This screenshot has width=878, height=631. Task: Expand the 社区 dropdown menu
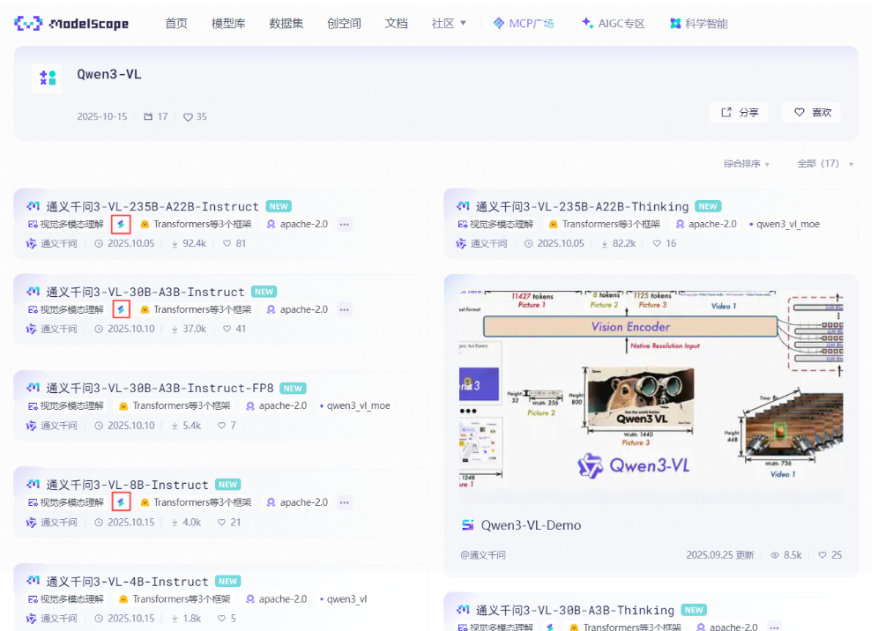449,24
